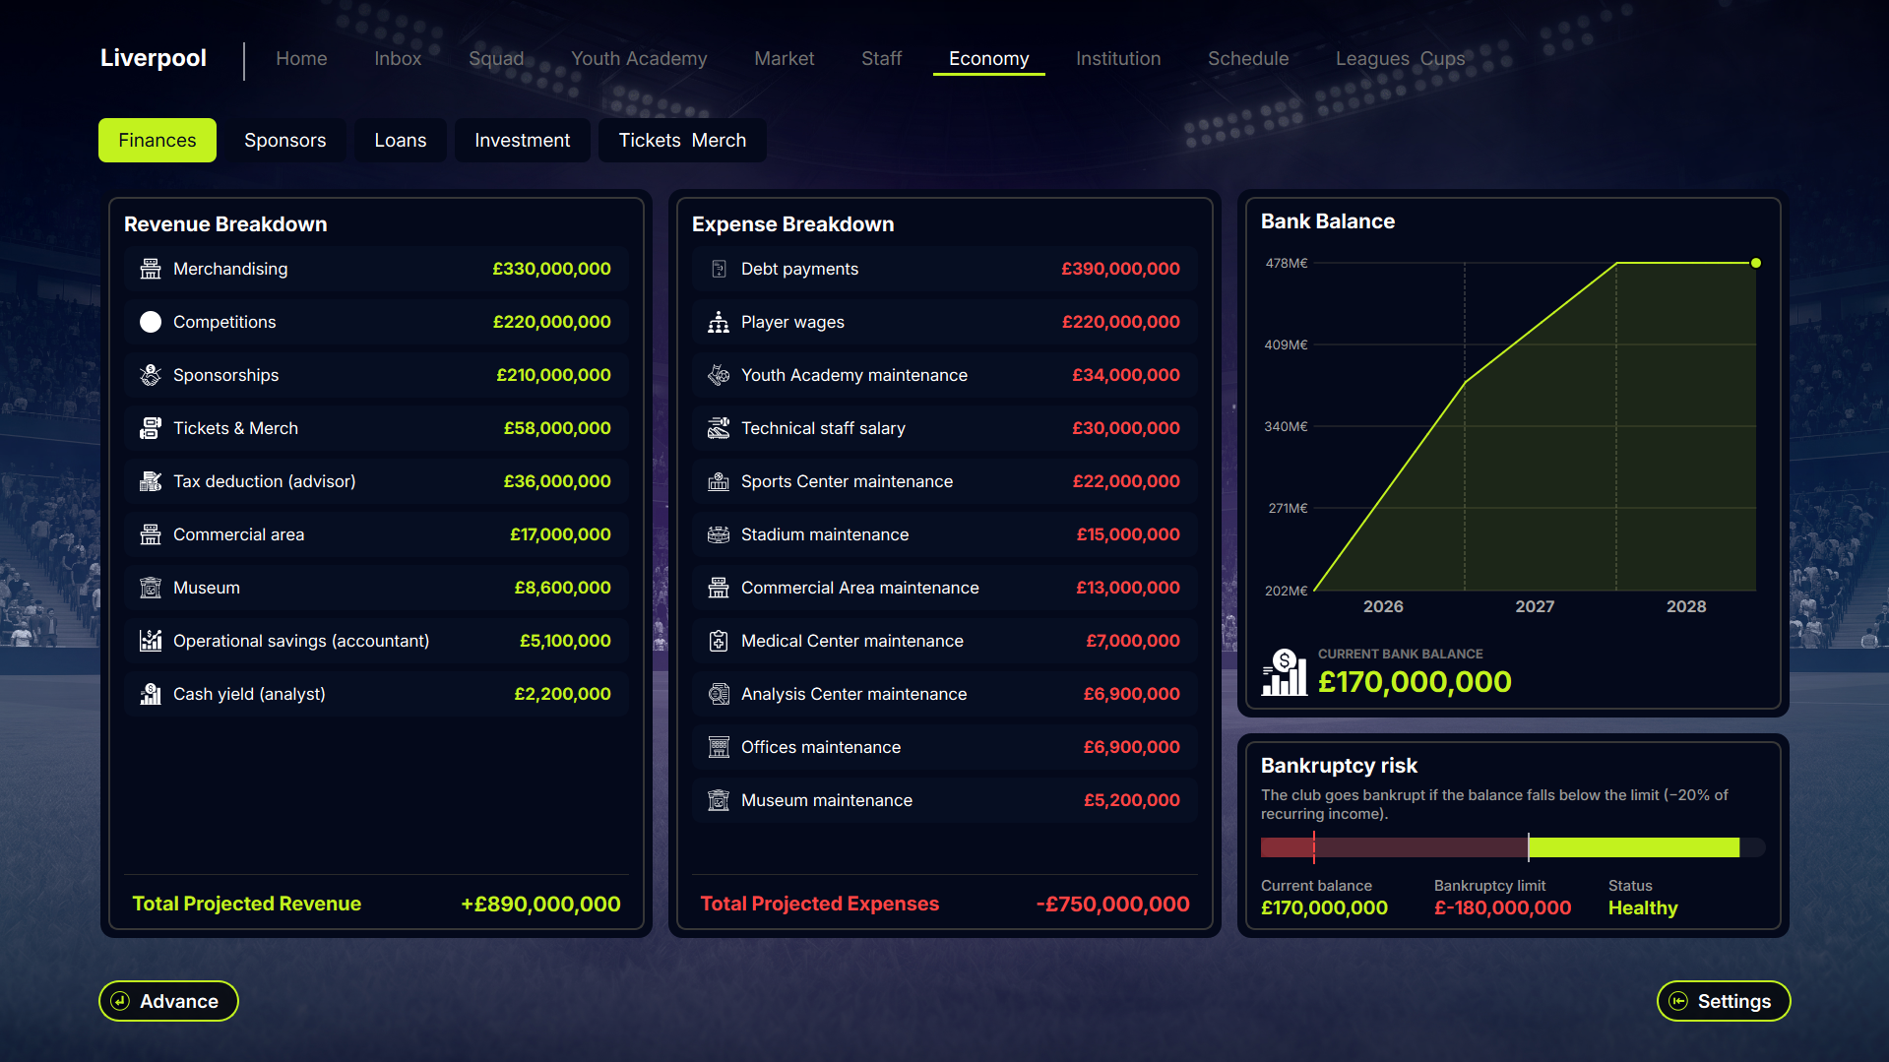Image resolution: width=1889 pixels, height=1062 pixels.
Task: Click the Advance button
Action: click(168, 1001)
